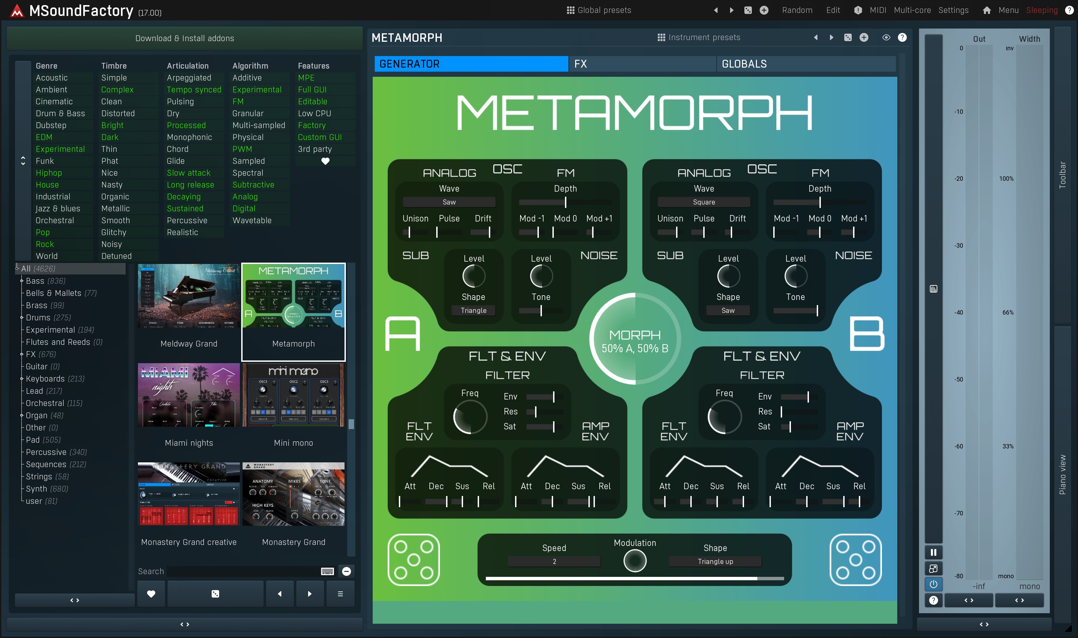The width and height of the screenshot is (1078, 638).
Task: Toggle the heart filter under Features
Action: (325, 161)
